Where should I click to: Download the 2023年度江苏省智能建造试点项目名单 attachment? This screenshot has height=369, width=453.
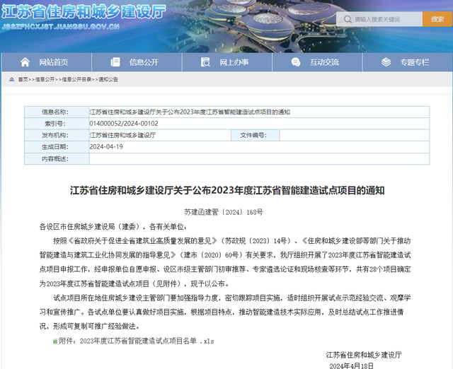pyautogui.click(x=146, y=341)
